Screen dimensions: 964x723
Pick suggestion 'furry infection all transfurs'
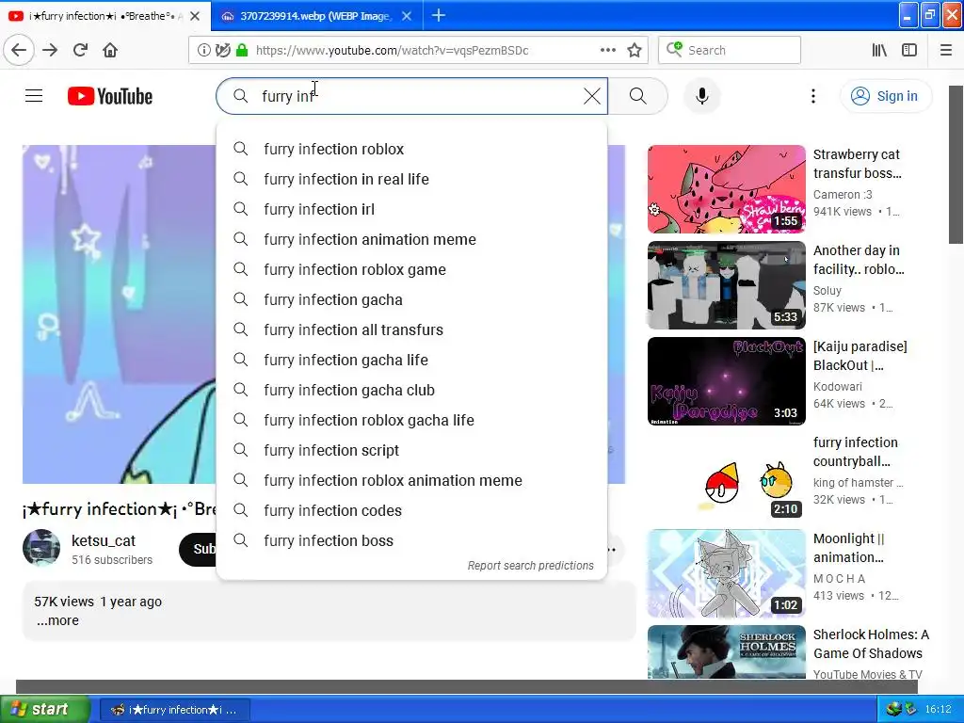point(411,329)
